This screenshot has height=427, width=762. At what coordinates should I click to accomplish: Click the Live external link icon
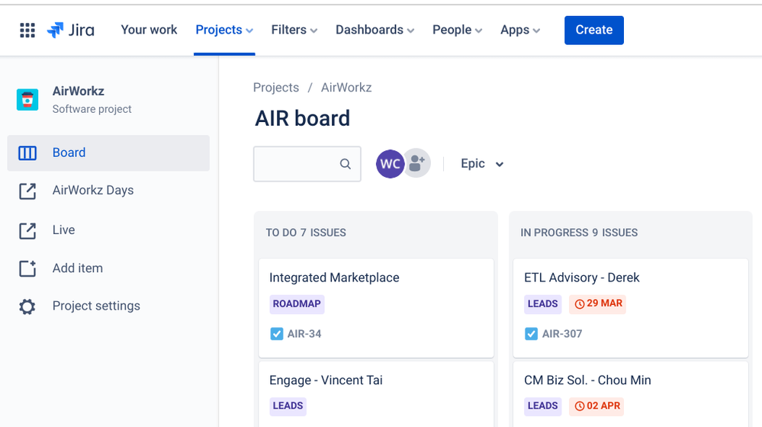tap(27, 231)
